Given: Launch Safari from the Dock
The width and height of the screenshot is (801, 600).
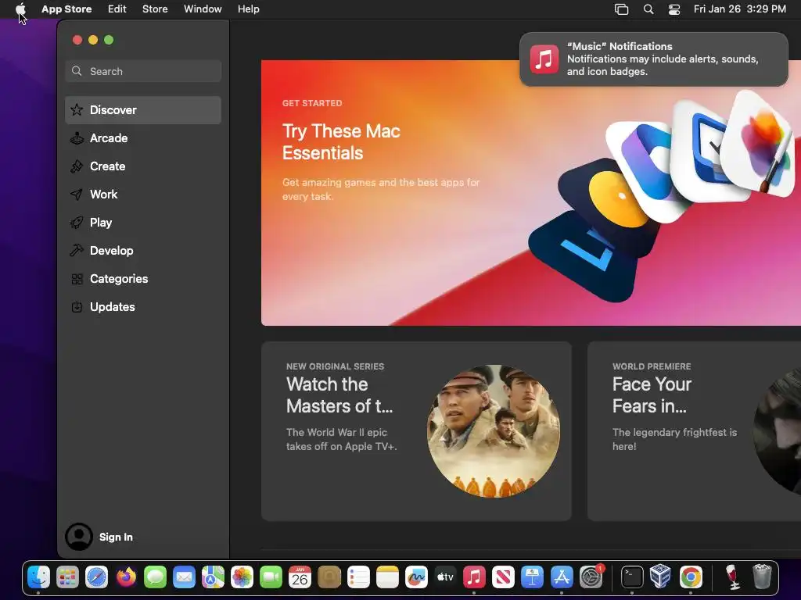Looking at the screenshot, I should pyautogui.click(x=96, y=577).
